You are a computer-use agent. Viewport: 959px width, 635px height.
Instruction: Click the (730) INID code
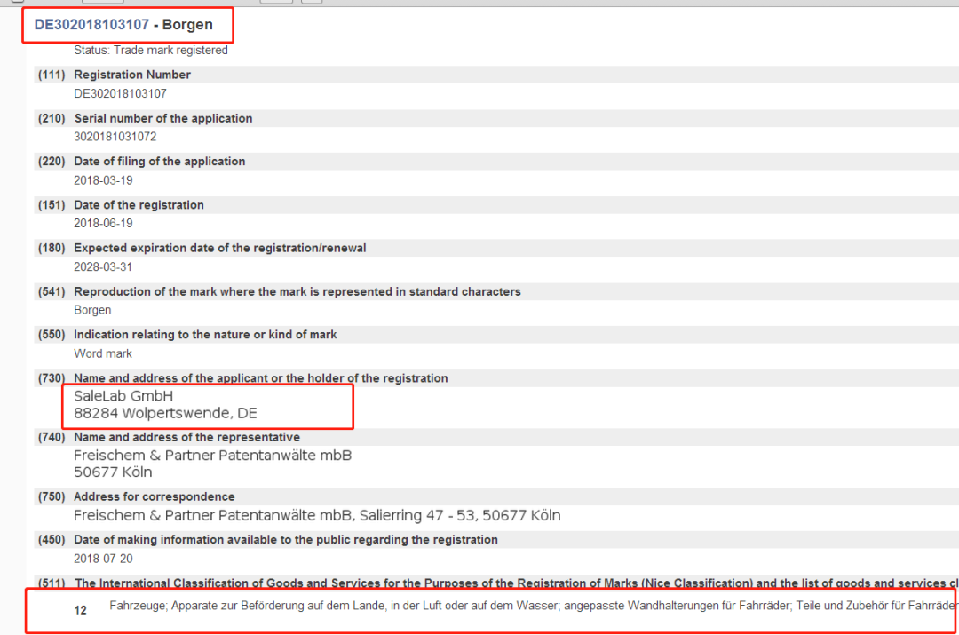(52, 378)
